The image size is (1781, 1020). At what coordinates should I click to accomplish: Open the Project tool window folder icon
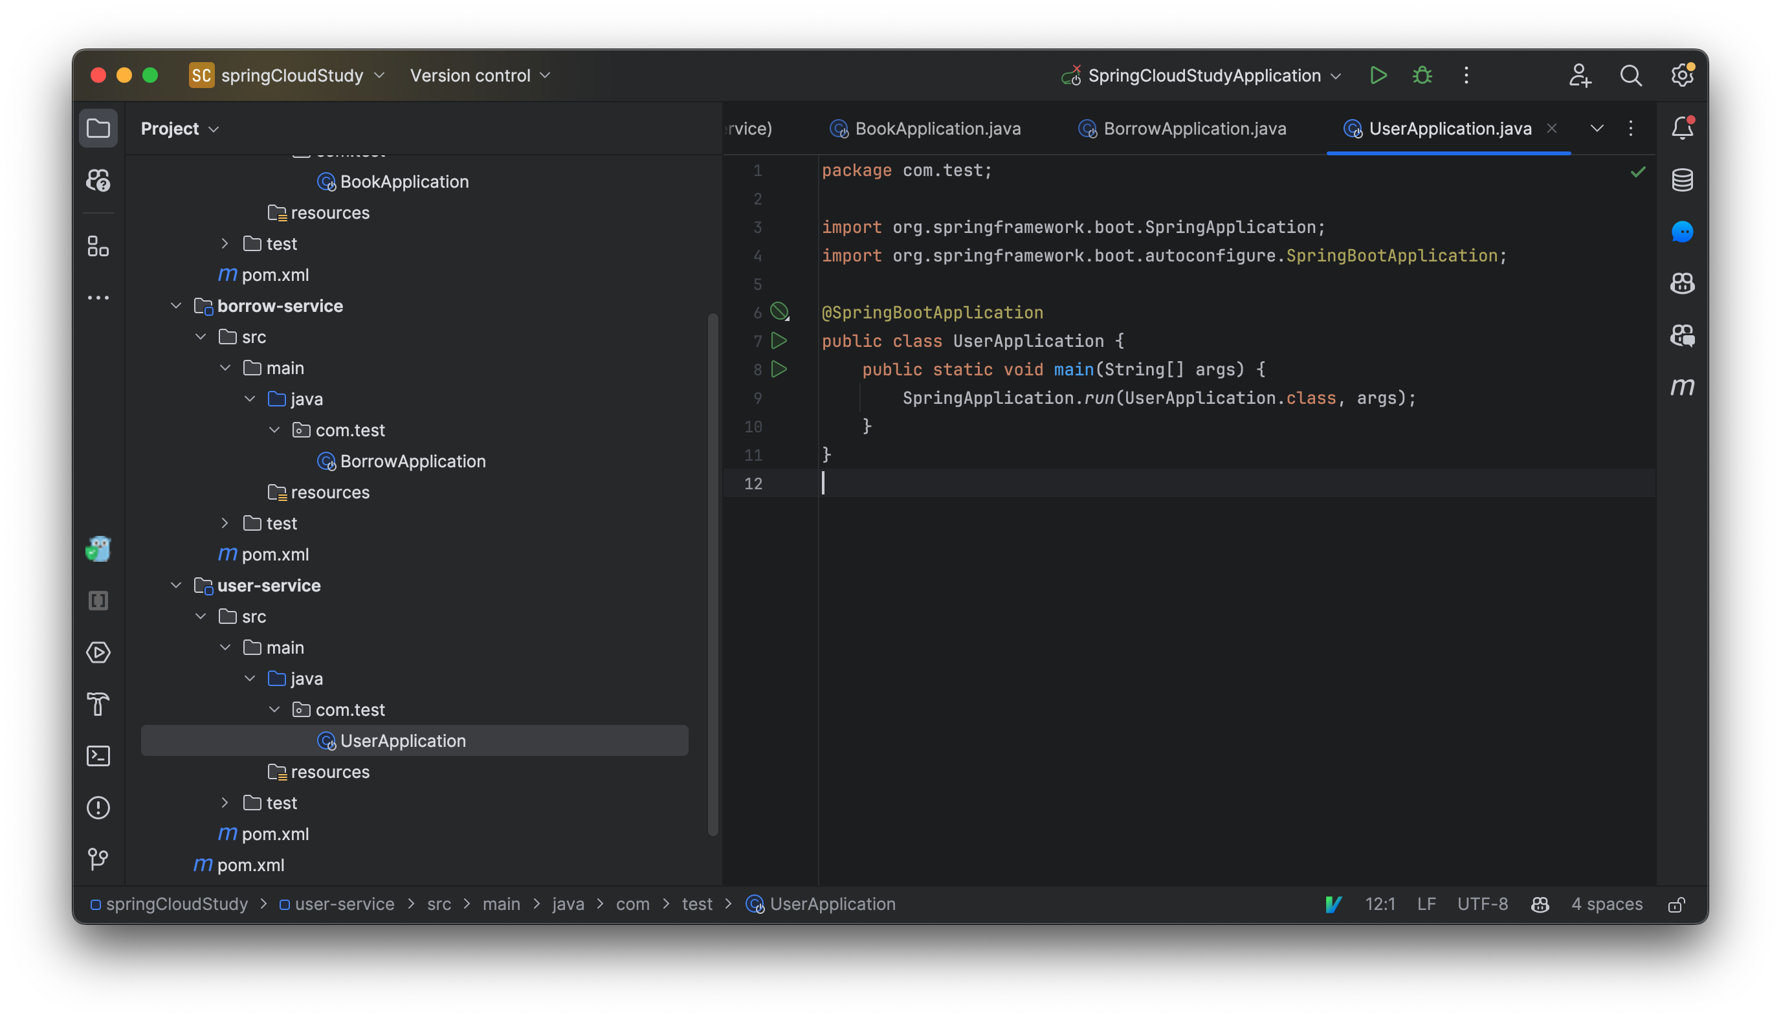[x=98, y=128]
